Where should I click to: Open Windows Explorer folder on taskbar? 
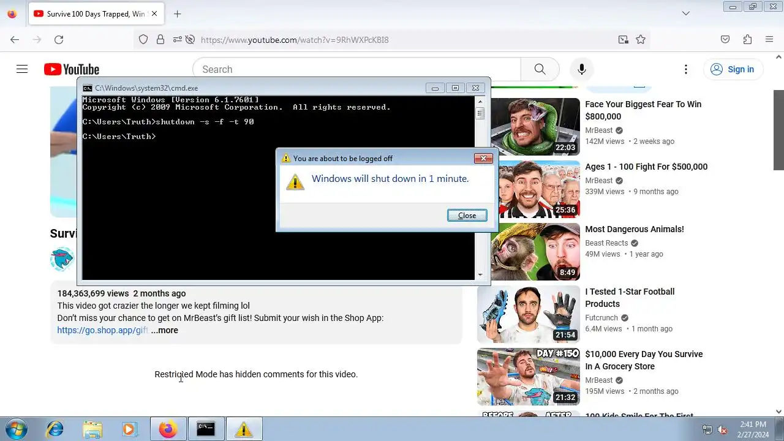(92, 429)
